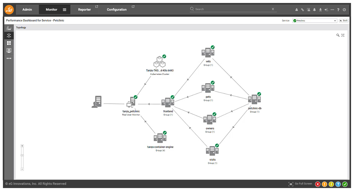
Task: Open the top bar more options ellipsis
Action: [x=332, y=10]
